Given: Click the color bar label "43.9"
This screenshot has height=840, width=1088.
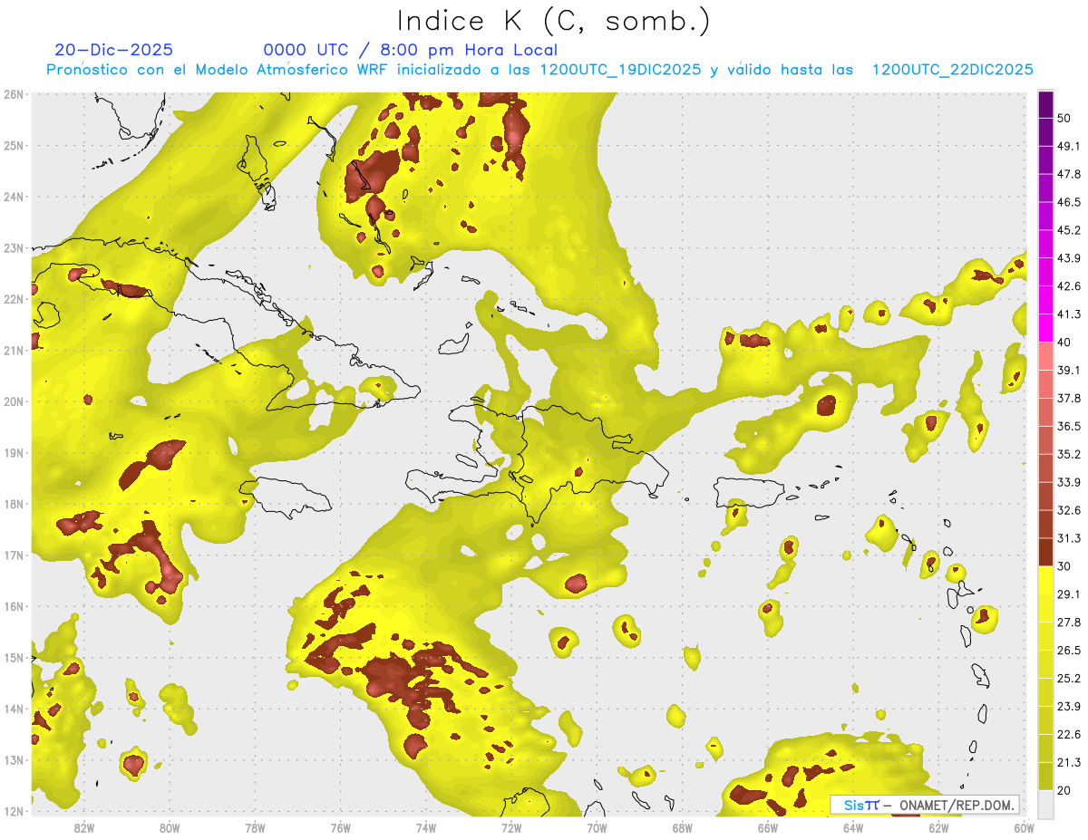Looking at the screenshot, I should (x=1069, y=258).
